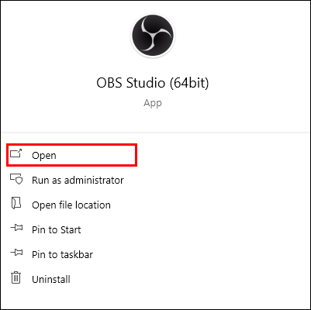Select the Open menu entry text
The height and width of the screenshot is (310, 311).
[44, 156]
